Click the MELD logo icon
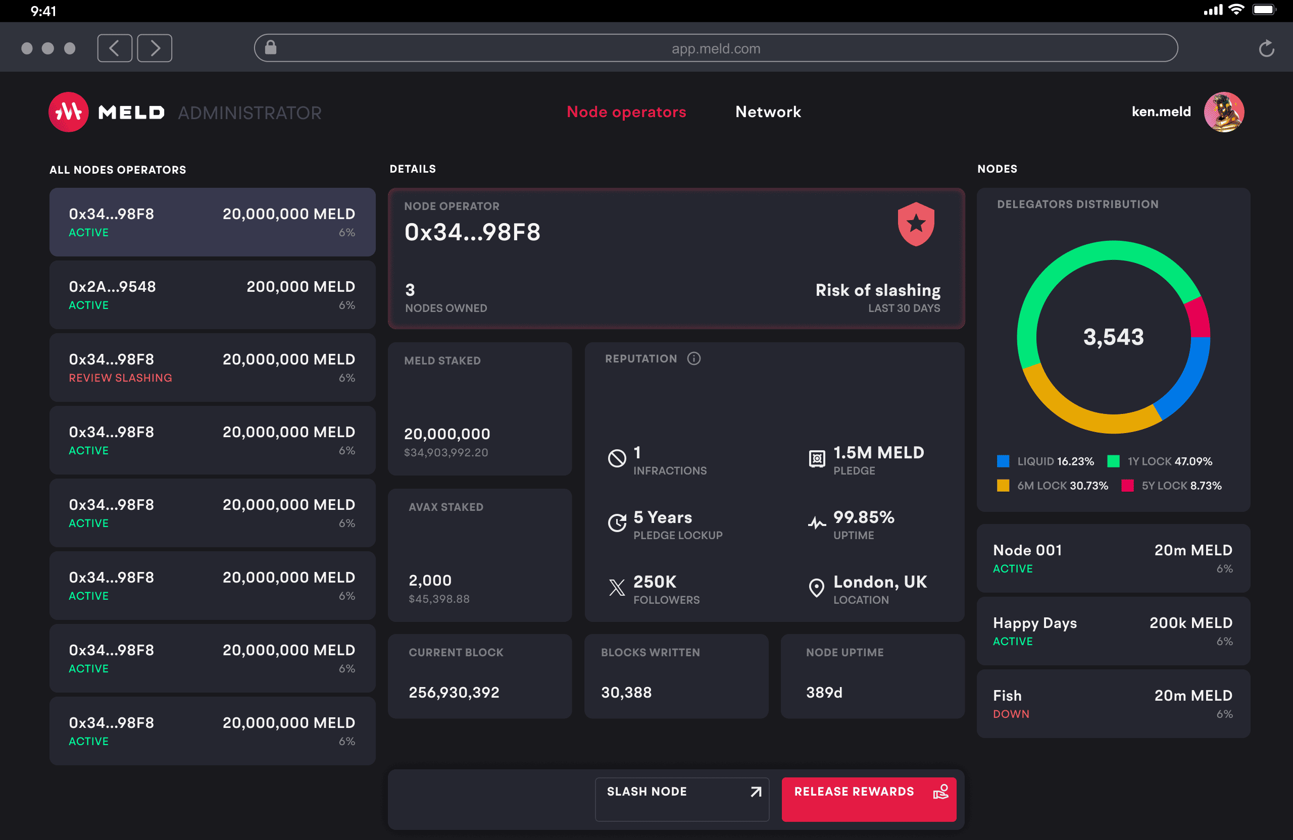 tap(69, 112)
